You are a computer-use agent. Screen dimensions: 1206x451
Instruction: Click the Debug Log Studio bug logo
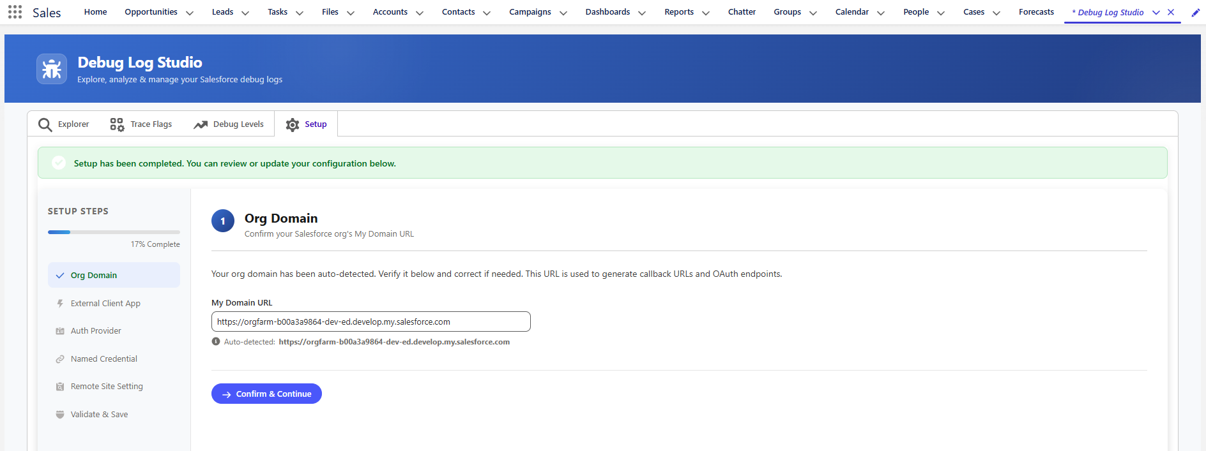click(52, 69)
